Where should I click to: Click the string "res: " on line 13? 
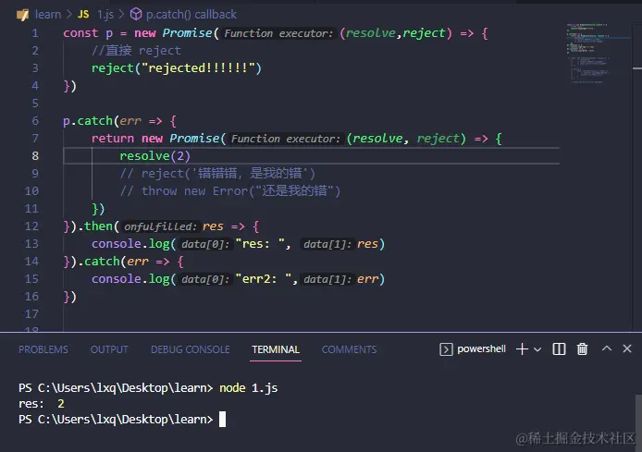[260, 244]
